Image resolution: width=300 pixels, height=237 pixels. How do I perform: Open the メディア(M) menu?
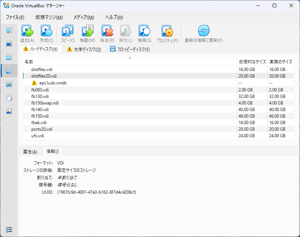point(84,17)
